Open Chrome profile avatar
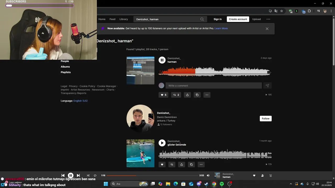The image size is (335, 188). pos(325,11)
